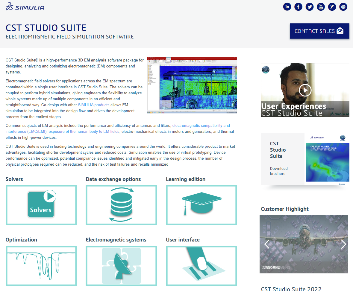Click the User interface heading
353x294 pixels.
(x=183, y=240)
